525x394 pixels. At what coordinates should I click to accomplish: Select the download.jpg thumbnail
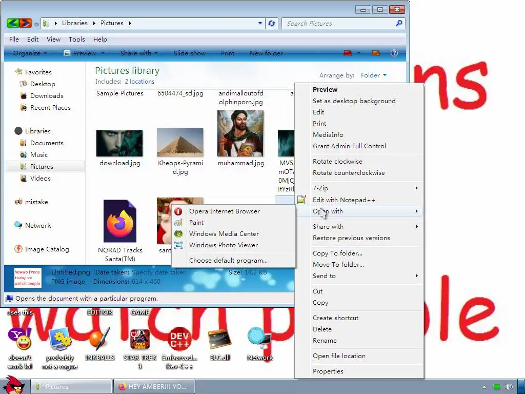(119, 144)
